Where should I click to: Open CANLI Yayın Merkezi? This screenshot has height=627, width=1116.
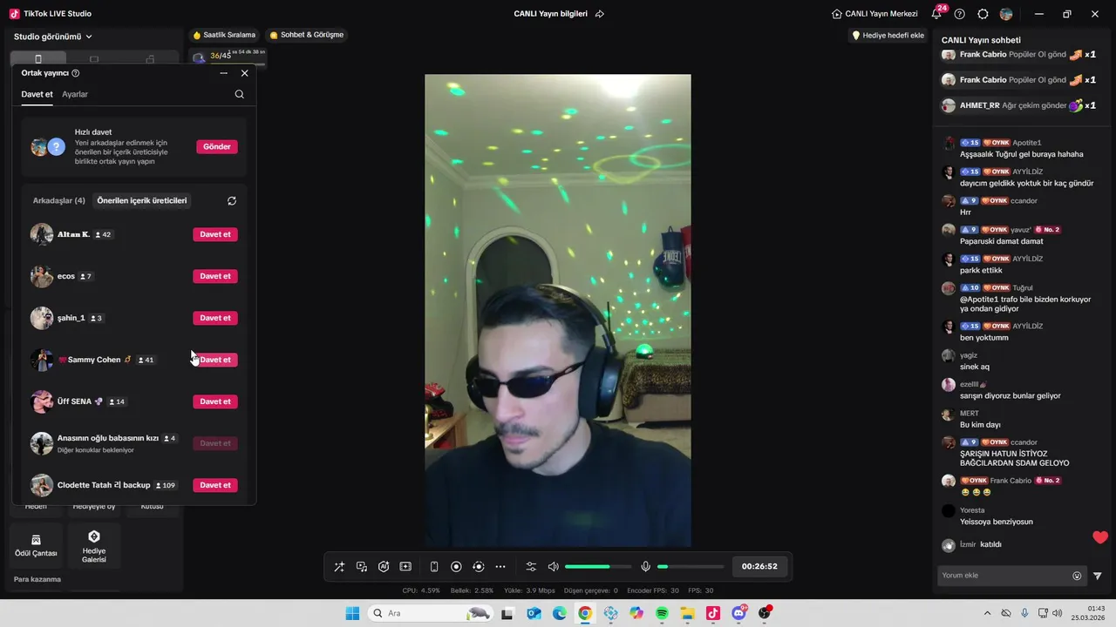874,14
